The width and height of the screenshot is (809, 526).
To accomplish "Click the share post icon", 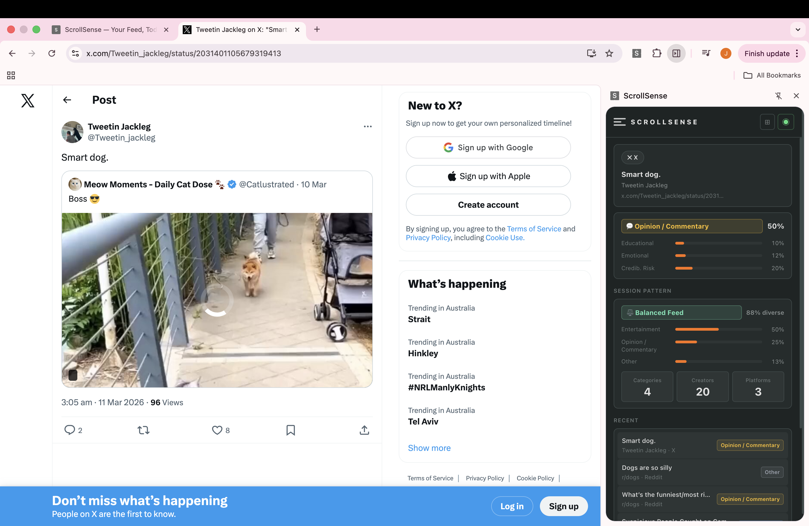I will pos(364,430).
